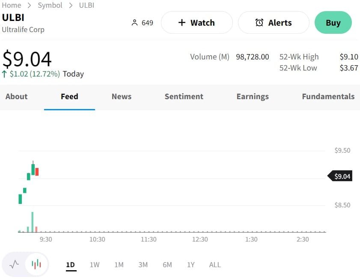The width and height of the screenshot is (360, 280).
Task: Select the 1M time range
Action: tap(119, 265)
